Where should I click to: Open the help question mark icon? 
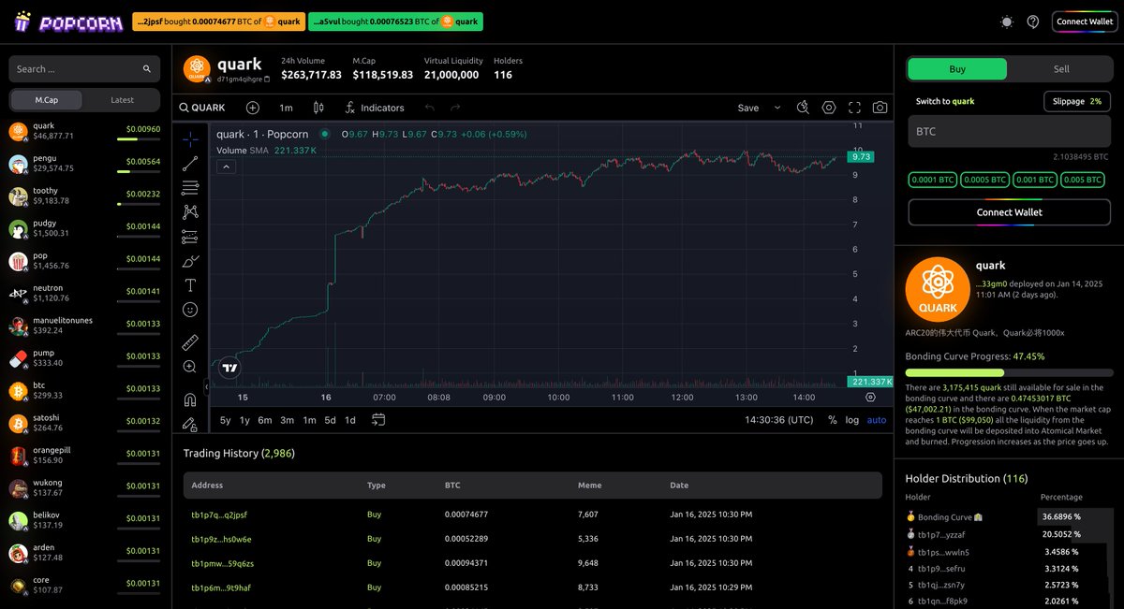(x=1033, y=22)
